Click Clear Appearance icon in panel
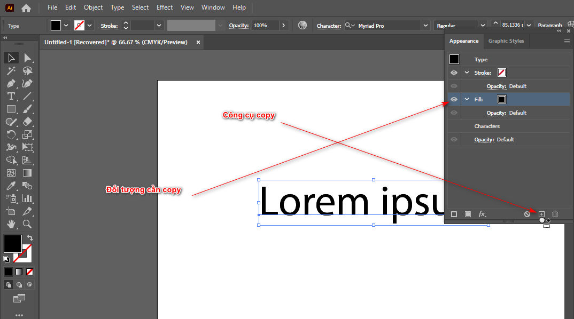The image size is (574, 319). 527,214
